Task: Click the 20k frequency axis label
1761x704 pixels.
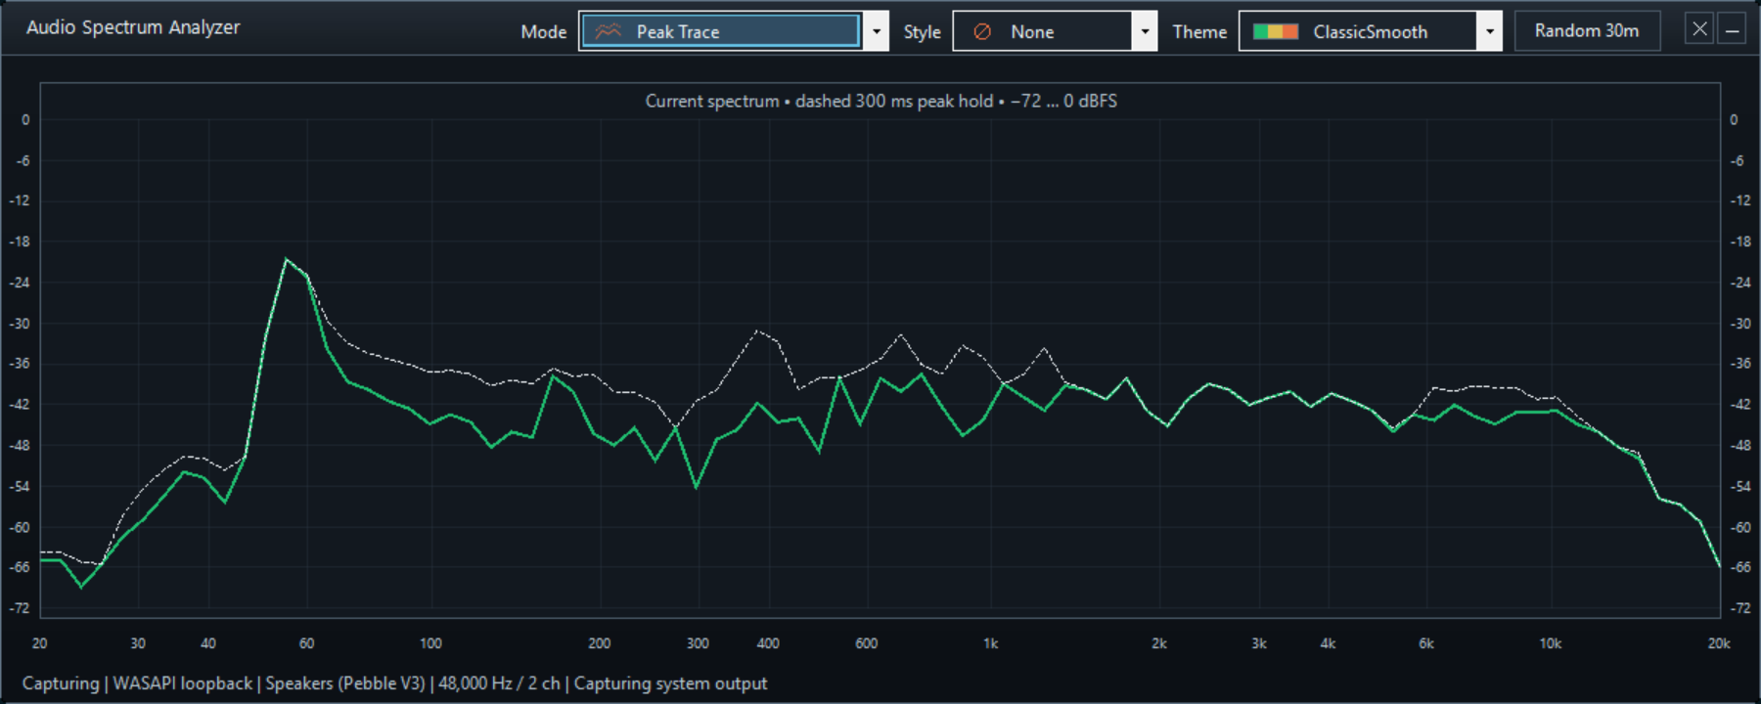Action: coord(1719,643)
